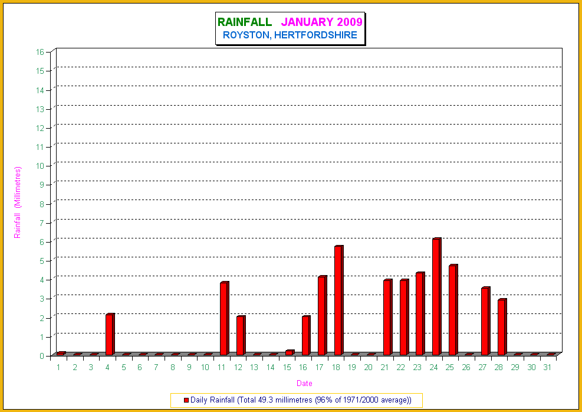
Task: Click the x-axis date label '24'
Action: 433,367
